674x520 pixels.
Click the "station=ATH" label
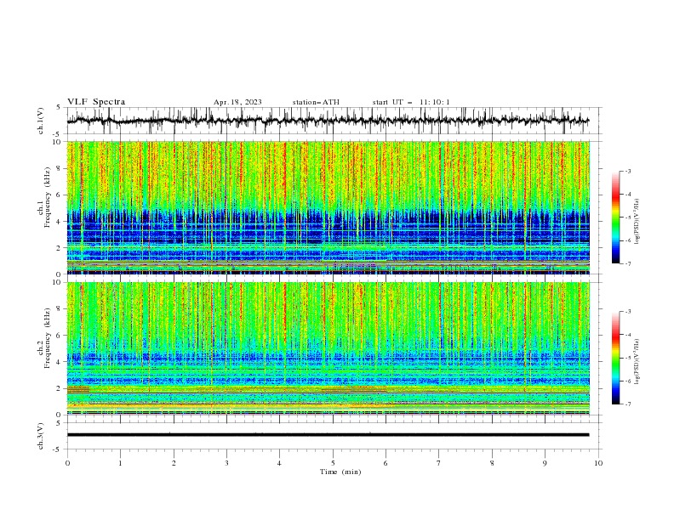coord(316,102)
